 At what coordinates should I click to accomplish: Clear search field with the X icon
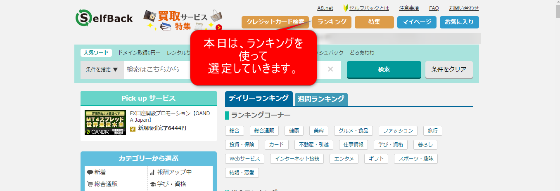pyautogui.click(x=330, y=69)
